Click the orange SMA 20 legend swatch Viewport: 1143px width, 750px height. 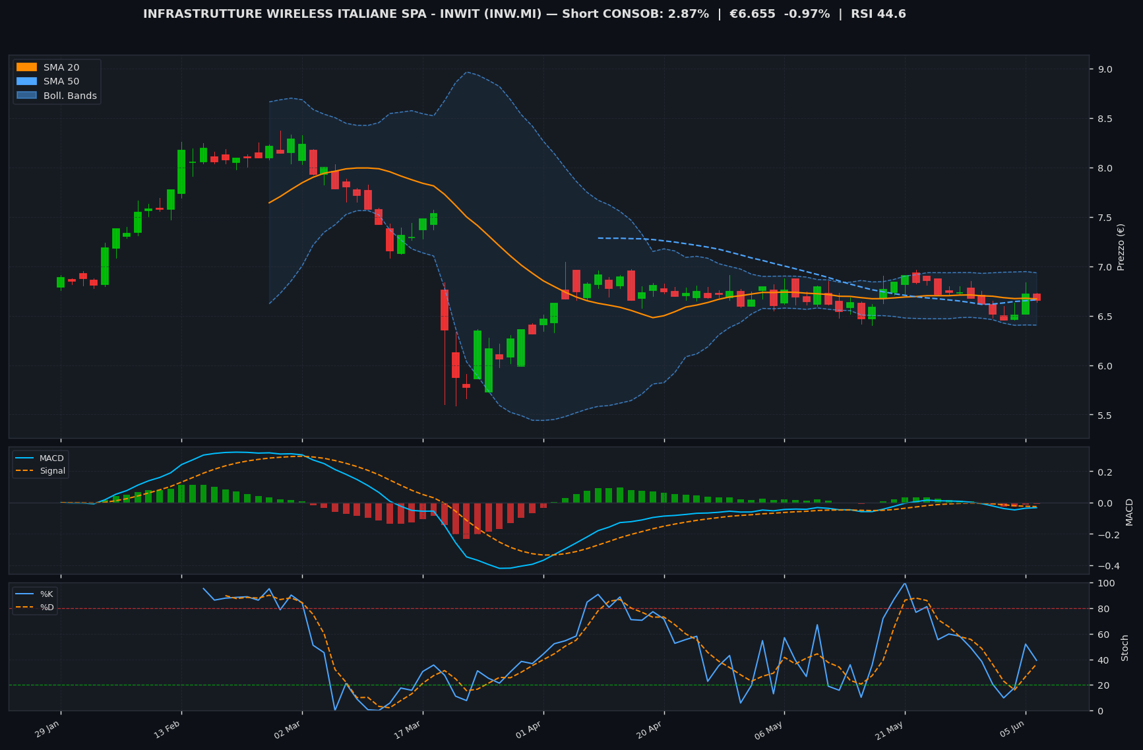[x=27, y=67]
